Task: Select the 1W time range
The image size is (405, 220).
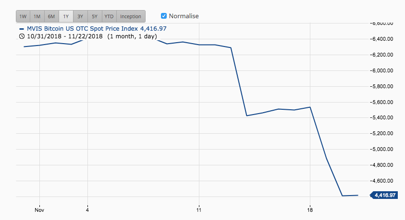Action: coord(23,16)
